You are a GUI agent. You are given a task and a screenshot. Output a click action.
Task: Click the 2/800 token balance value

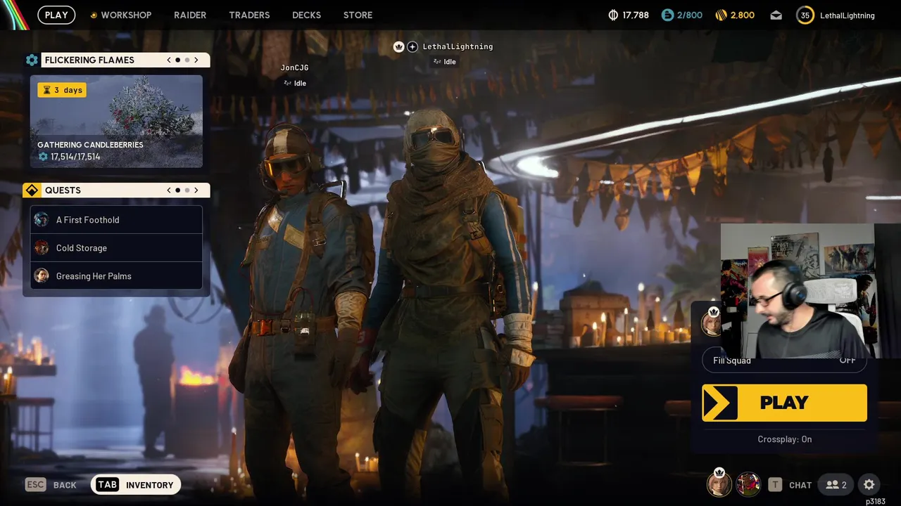coord(690,15)
